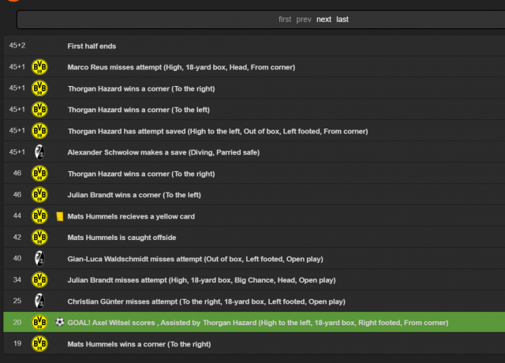Click Freiburg badge beside Christian Günter attempt

(39, 301)
